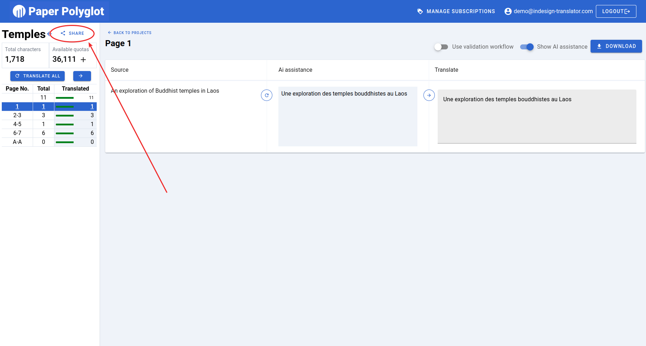646x346 pixels.
Task: Select the tag icon next to Manage Subscriptions
Action: [420, 11]
